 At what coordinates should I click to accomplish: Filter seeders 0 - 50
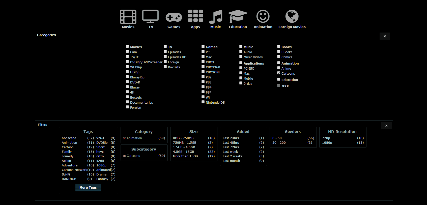tap(277, 138)
